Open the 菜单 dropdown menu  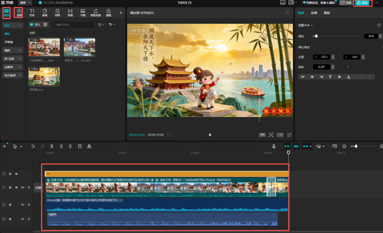tap(25, 3)
